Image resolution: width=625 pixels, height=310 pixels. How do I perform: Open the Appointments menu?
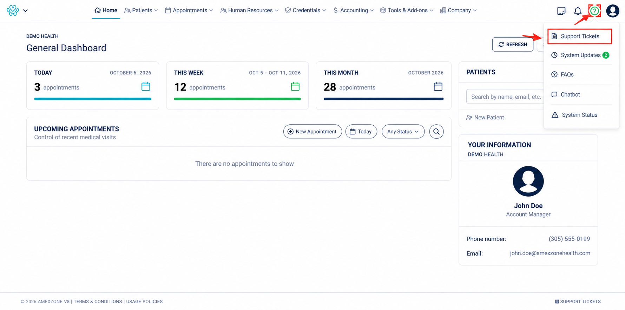point(189,11)
